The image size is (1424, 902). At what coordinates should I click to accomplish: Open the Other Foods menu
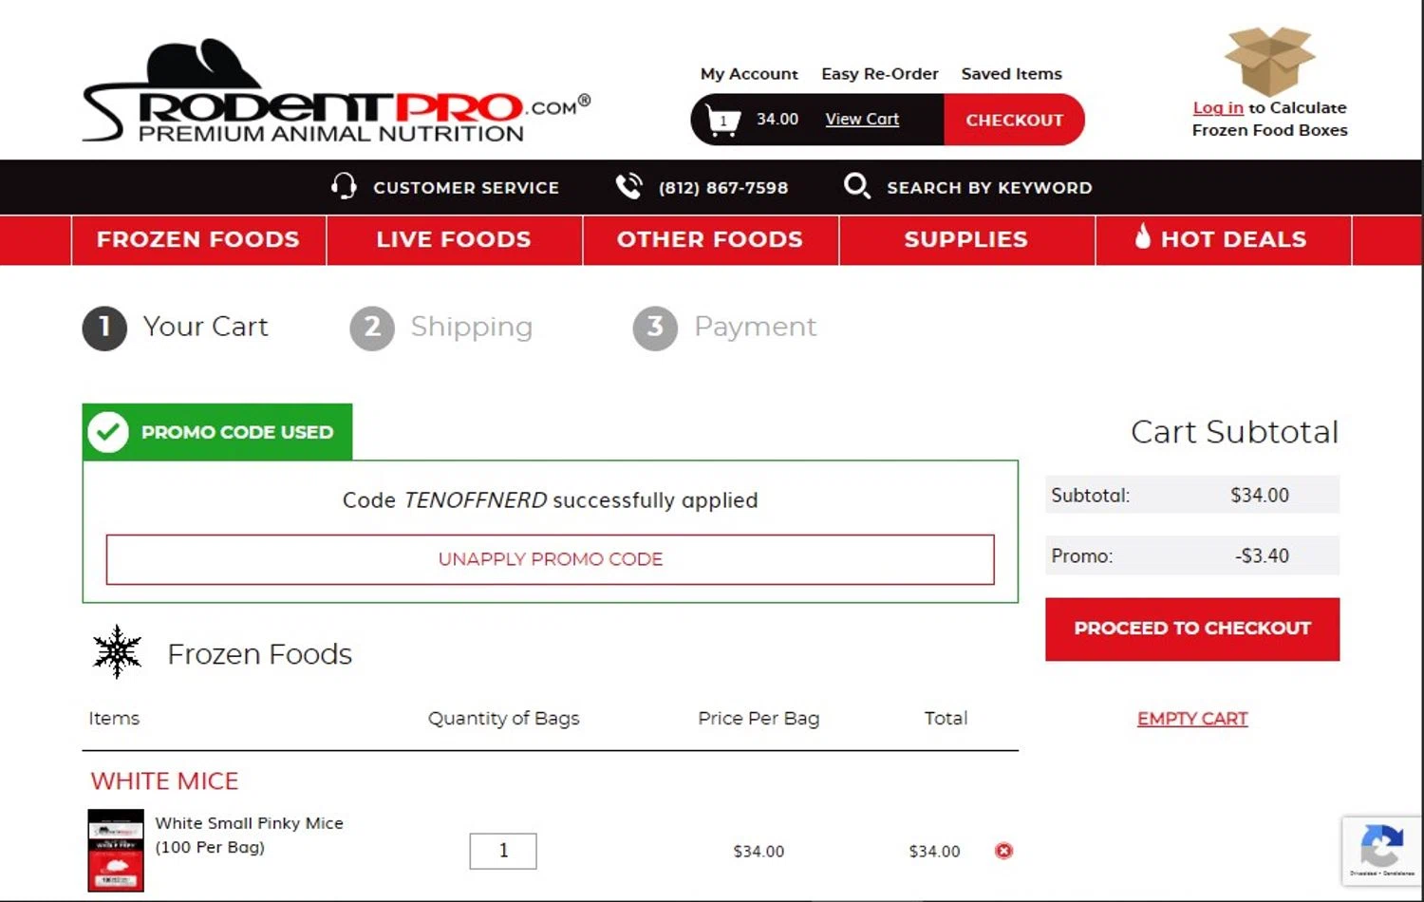coord(710,239)
